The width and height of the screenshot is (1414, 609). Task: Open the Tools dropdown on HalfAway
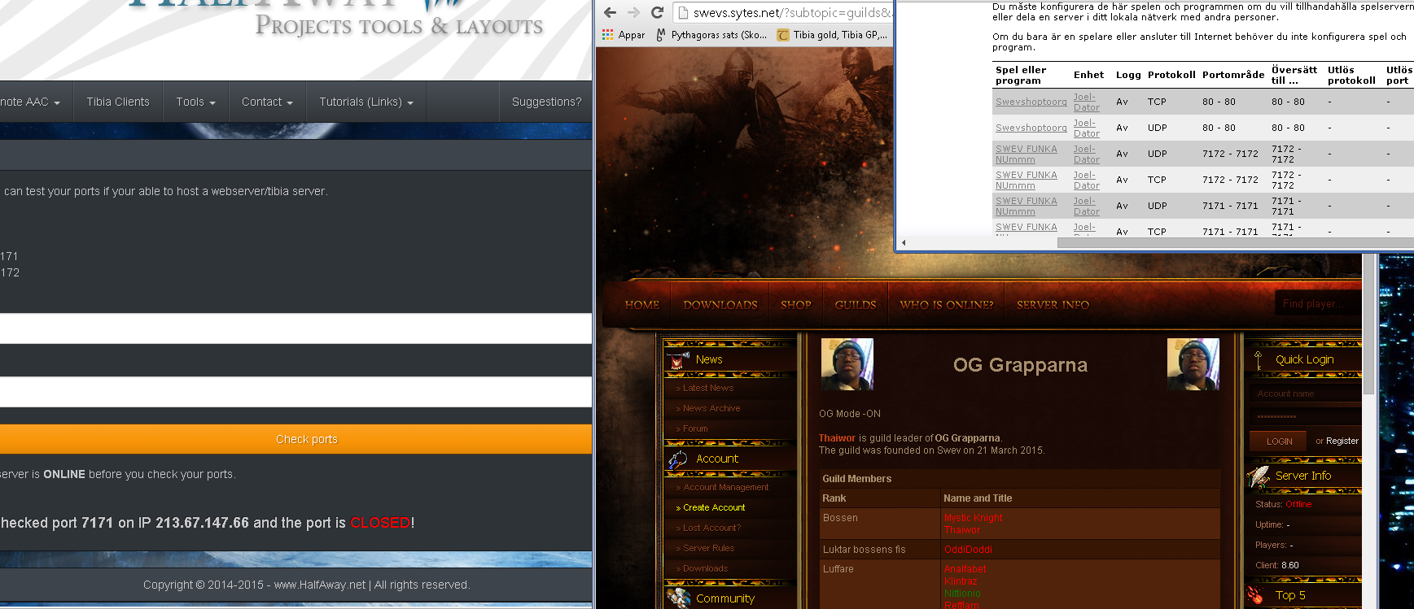coord(195,102)
